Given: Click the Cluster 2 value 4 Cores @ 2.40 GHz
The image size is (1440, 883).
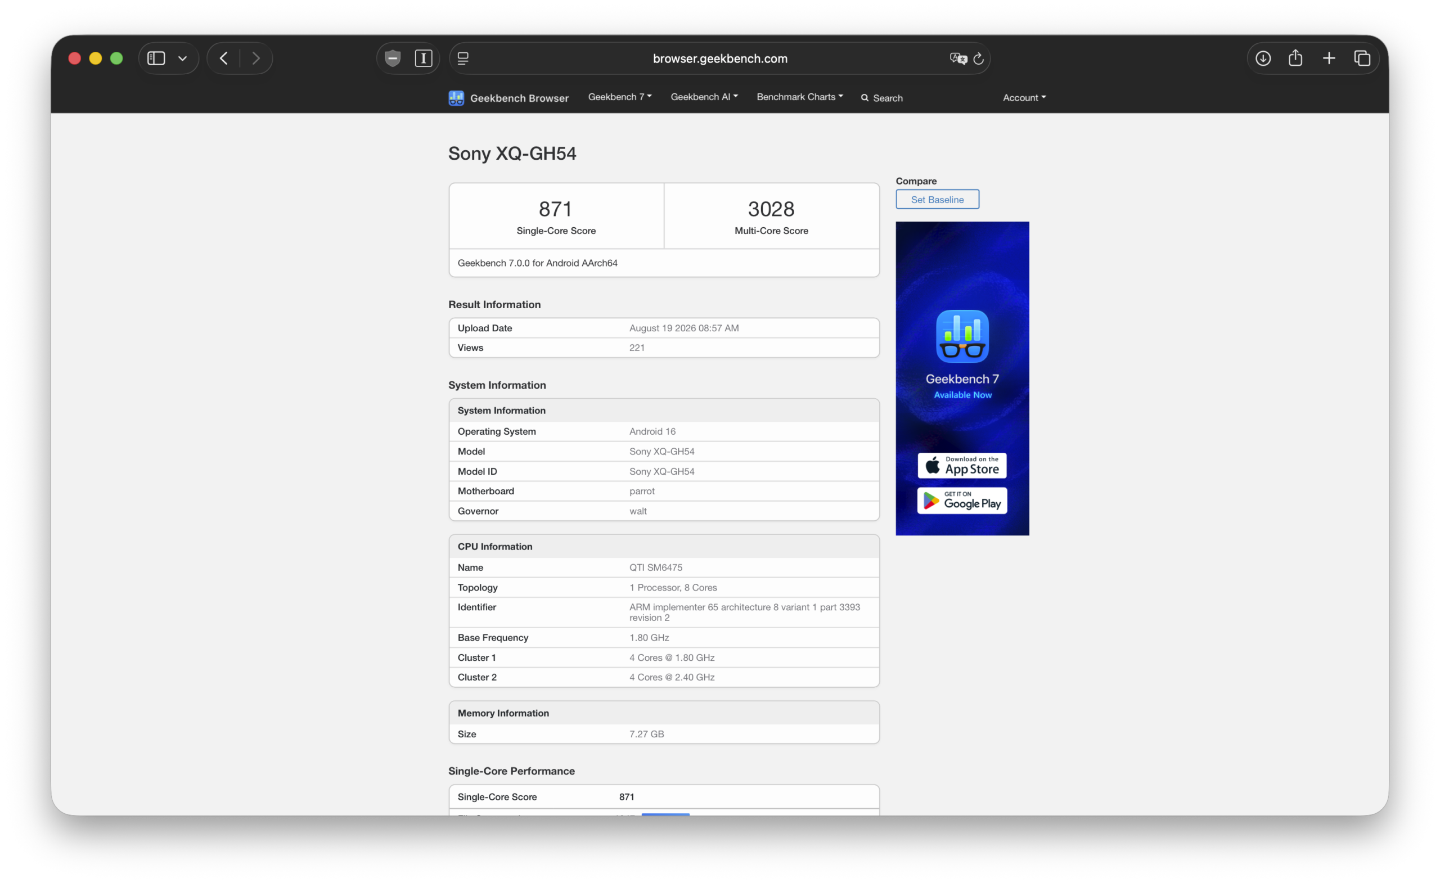Looking at the screenshot, I should tap(672, 677).
